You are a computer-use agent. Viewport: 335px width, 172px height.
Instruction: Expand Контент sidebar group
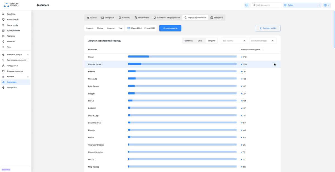click(x=16, y=77)
